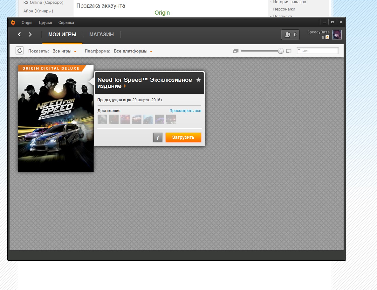The image size is (377, 290).
Task: Click the SpeedyBass username
Action: (x=318, y=32)
